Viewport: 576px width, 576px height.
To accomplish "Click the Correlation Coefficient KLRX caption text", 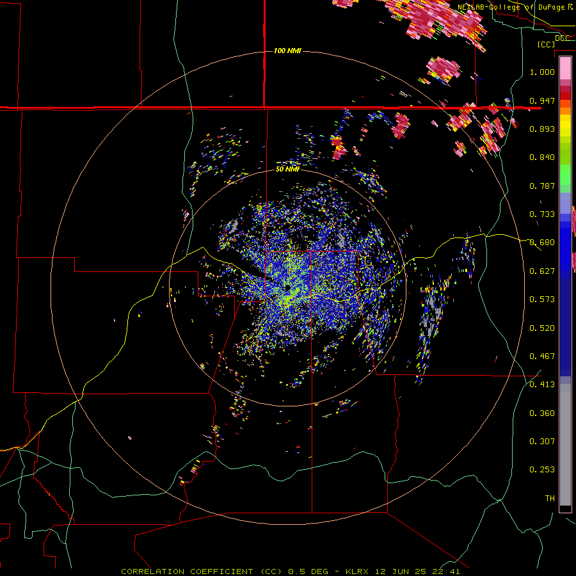I will (290, 572).
